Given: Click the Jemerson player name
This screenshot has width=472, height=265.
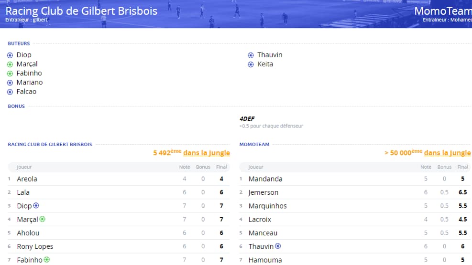Looking at the screenshot, I should [x=263, y=192].
